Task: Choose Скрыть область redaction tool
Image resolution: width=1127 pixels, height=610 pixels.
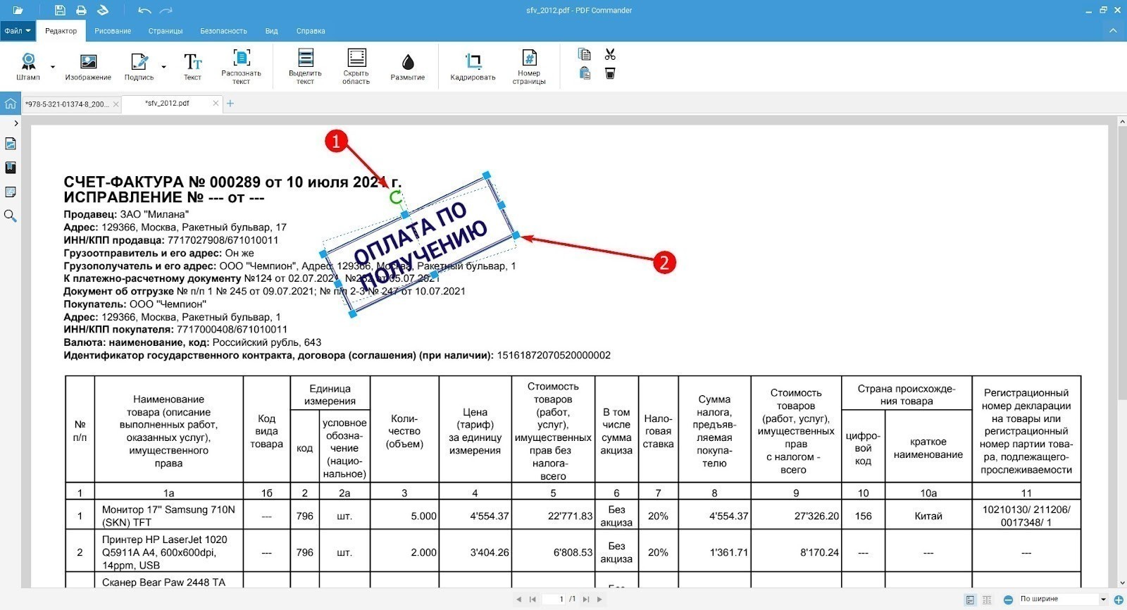Action: point(356,66)
